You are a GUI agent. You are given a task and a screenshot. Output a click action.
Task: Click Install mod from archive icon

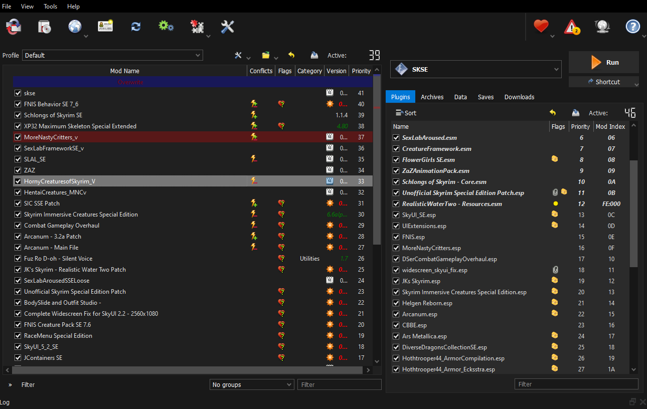[x=45, y=27]
